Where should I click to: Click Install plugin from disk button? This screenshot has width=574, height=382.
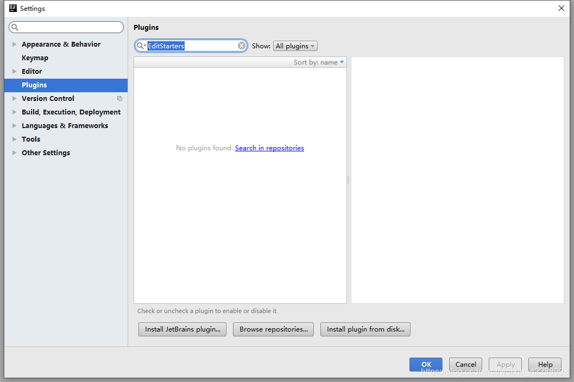(x=365, y=329)
